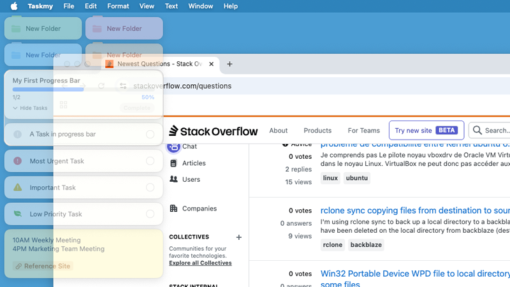Click the green leaf icon on Low Priority Task

click(18, 214)
